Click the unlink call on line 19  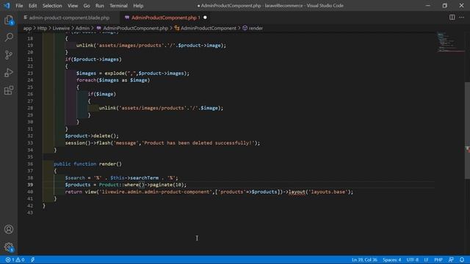(151, 45)
